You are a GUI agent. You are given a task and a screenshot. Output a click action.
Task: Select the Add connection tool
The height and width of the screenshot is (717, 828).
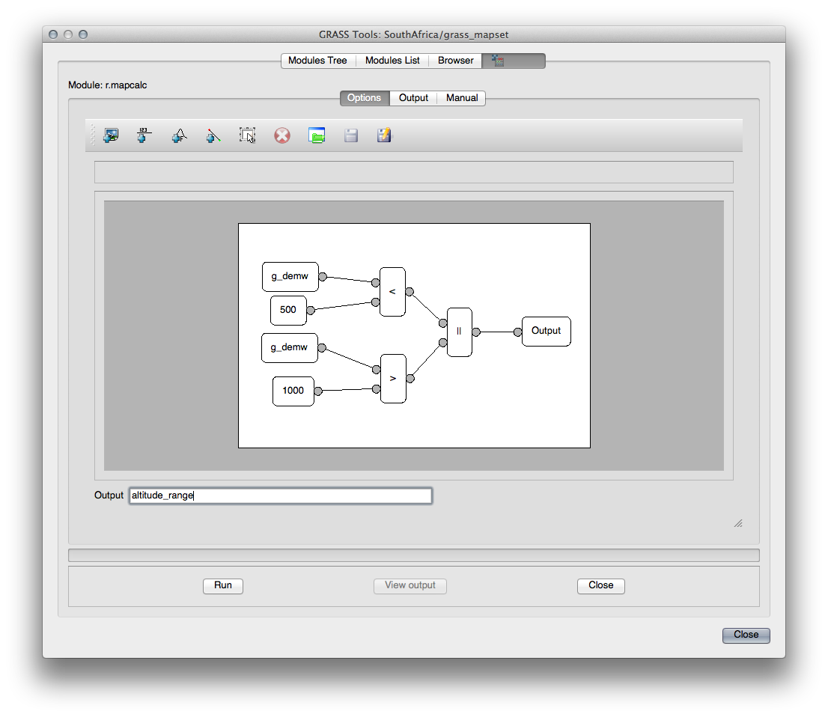213,135
